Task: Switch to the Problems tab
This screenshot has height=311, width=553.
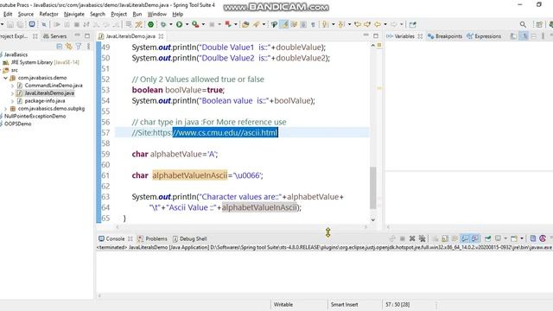Action: 152,238
